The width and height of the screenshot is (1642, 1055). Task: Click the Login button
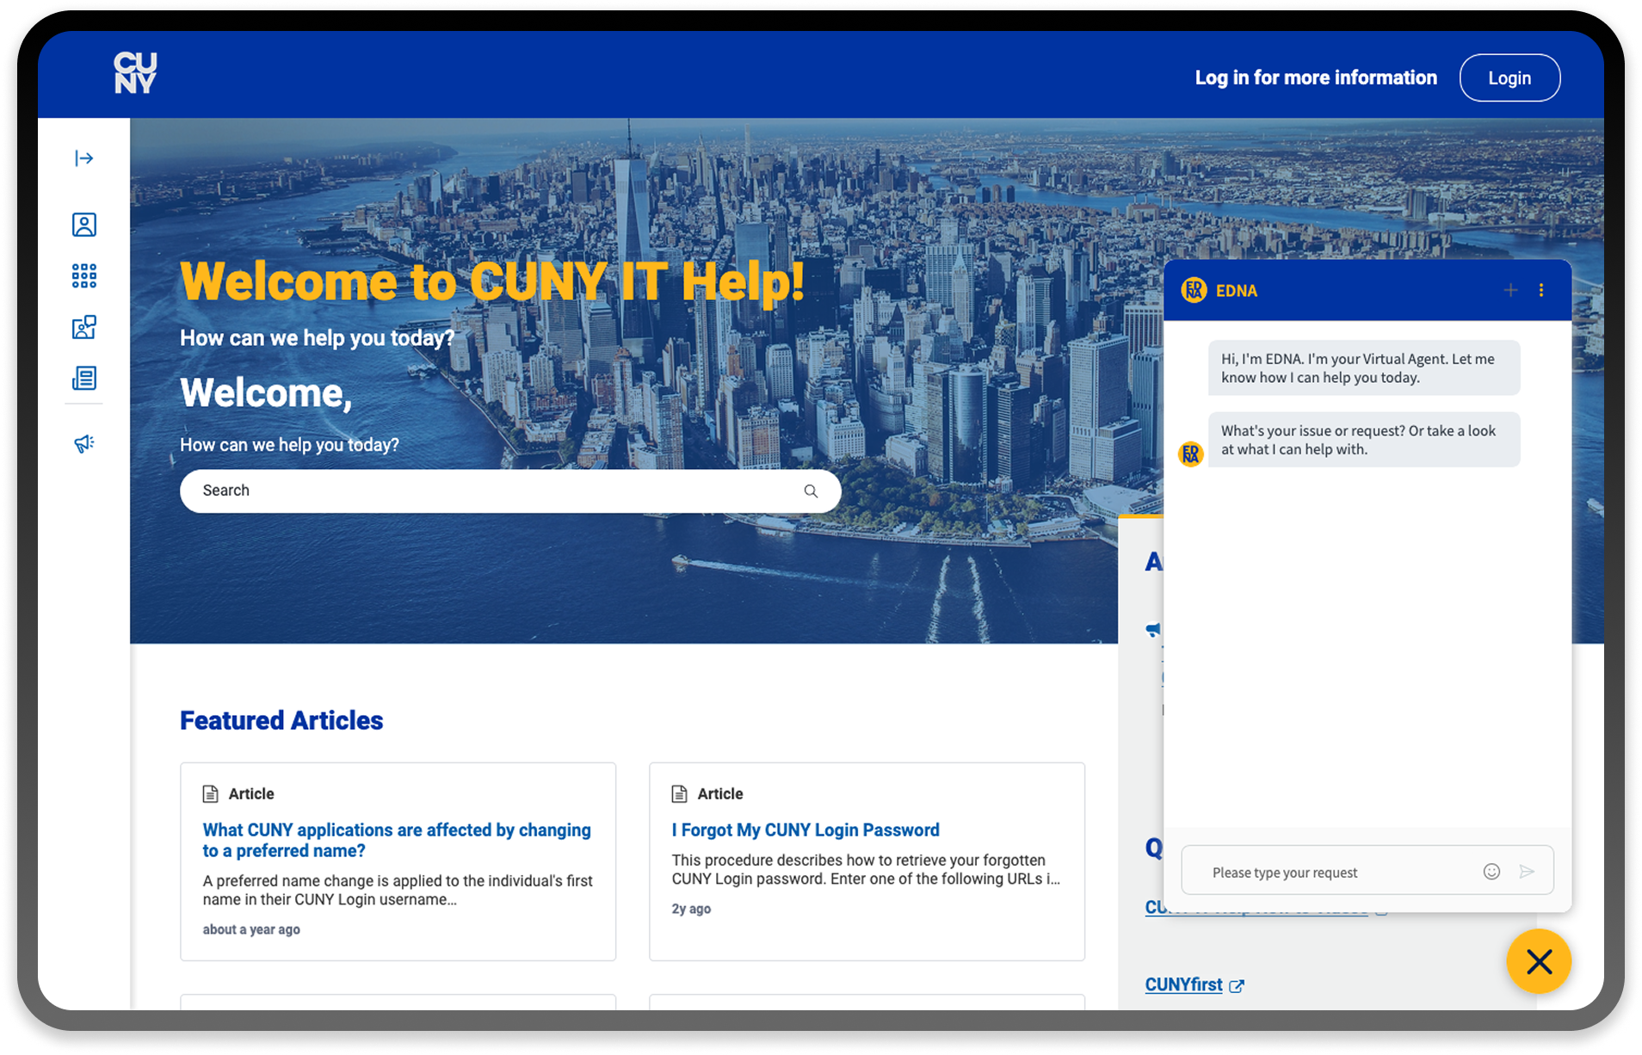coord(1509,77)
